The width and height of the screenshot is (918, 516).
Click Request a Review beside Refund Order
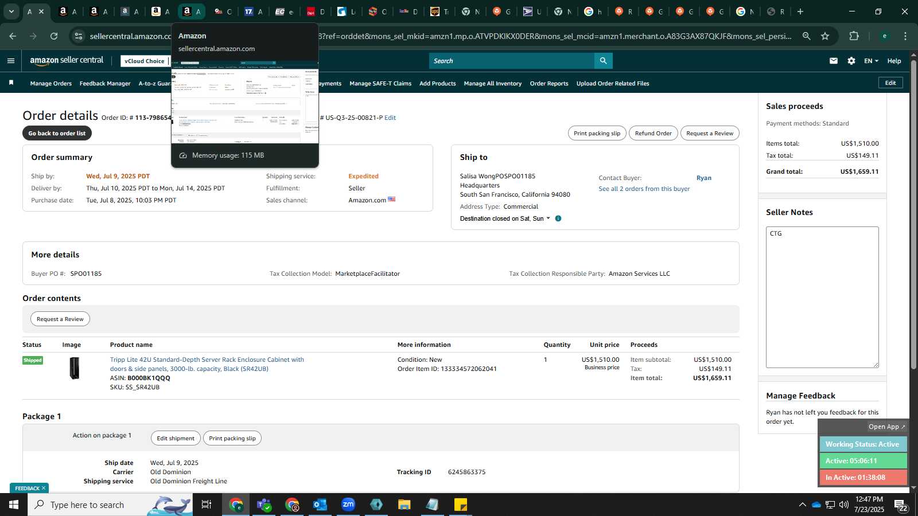(710, 133)
